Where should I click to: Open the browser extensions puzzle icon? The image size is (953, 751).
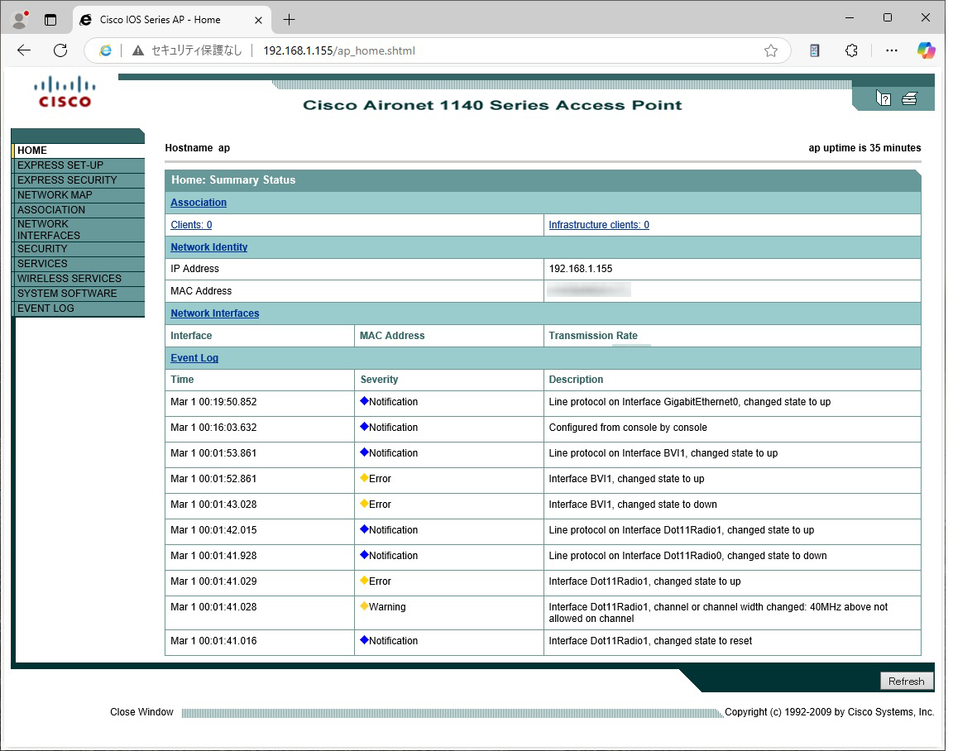click(x=851, y=50)
